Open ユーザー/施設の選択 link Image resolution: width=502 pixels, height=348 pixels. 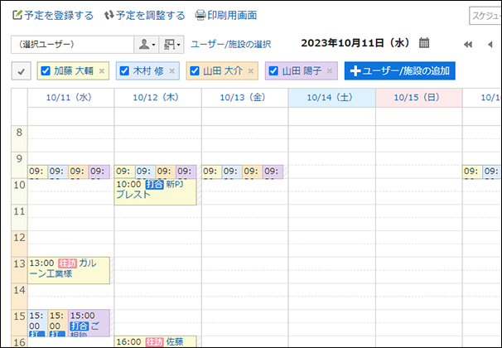coord(231,44)
